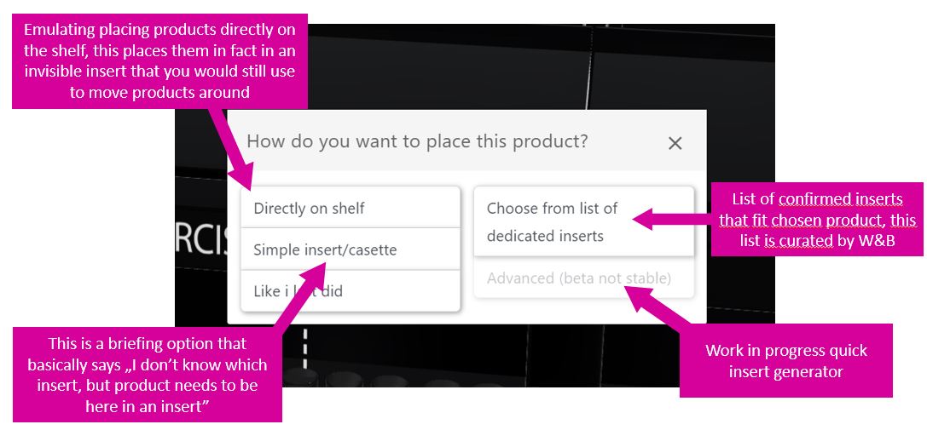Image resolution: width=927 pixels, height=430 pixels.
Task: Click the white dashed line below the dialog
Action: 304,349
